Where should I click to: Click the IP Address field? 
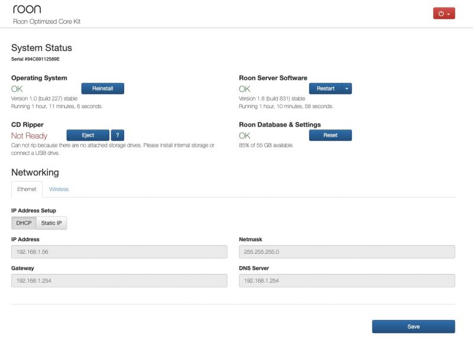pyautogui.click(x=119, y=251)
